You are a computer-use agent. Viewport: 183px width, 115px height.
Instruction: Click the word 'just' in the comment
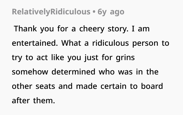pyautogui.click(x=92, y=58)
